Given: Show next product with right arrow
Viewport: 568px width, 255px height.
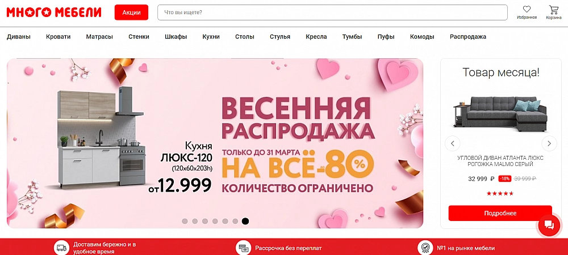Looking at the screenshot, I should (549, 143).
